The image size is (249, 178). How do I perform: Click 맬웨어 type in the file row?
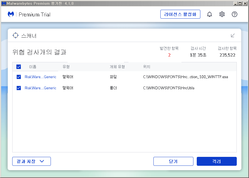[x=68, y=77]
